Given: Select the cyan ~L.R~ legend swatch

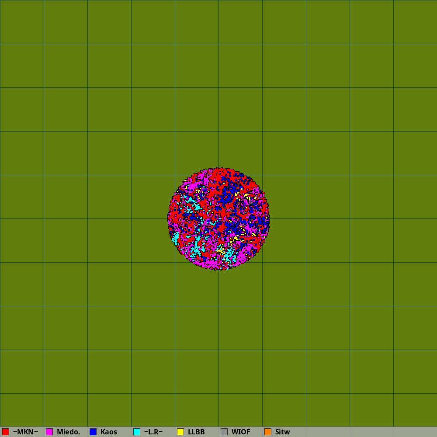Looking at the screenshot, I should click(137, 432).
